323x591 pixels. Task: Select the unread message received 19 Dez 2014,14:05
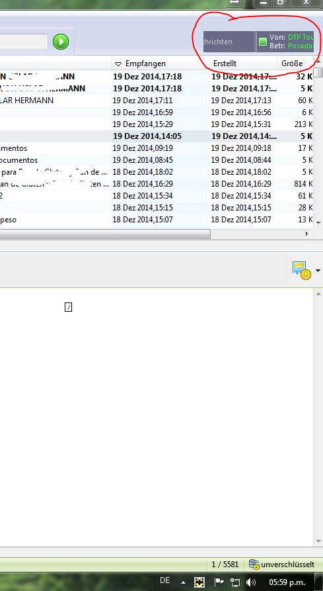(157, 136)
